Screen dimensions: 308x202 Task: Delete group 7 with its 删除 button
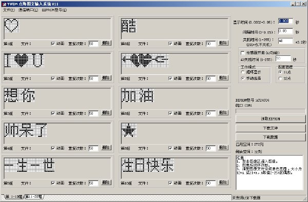coord(223,78)
